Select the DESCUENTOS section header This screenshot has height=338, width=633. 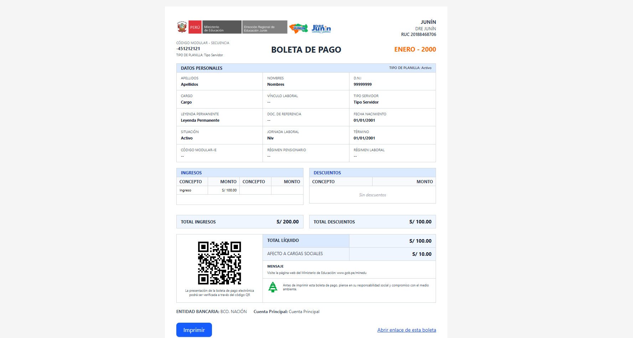click(x=327, y=173)
